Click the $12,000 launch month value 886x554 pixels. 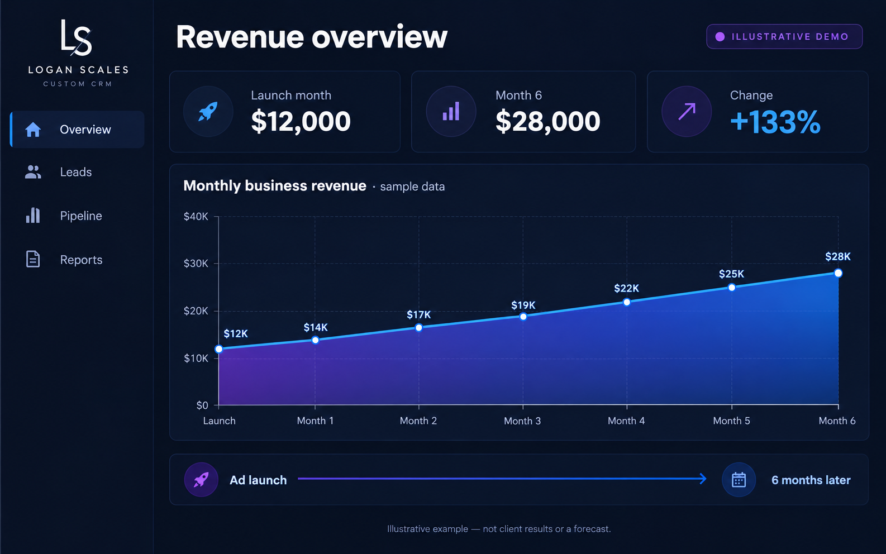[x=301, y=121]
